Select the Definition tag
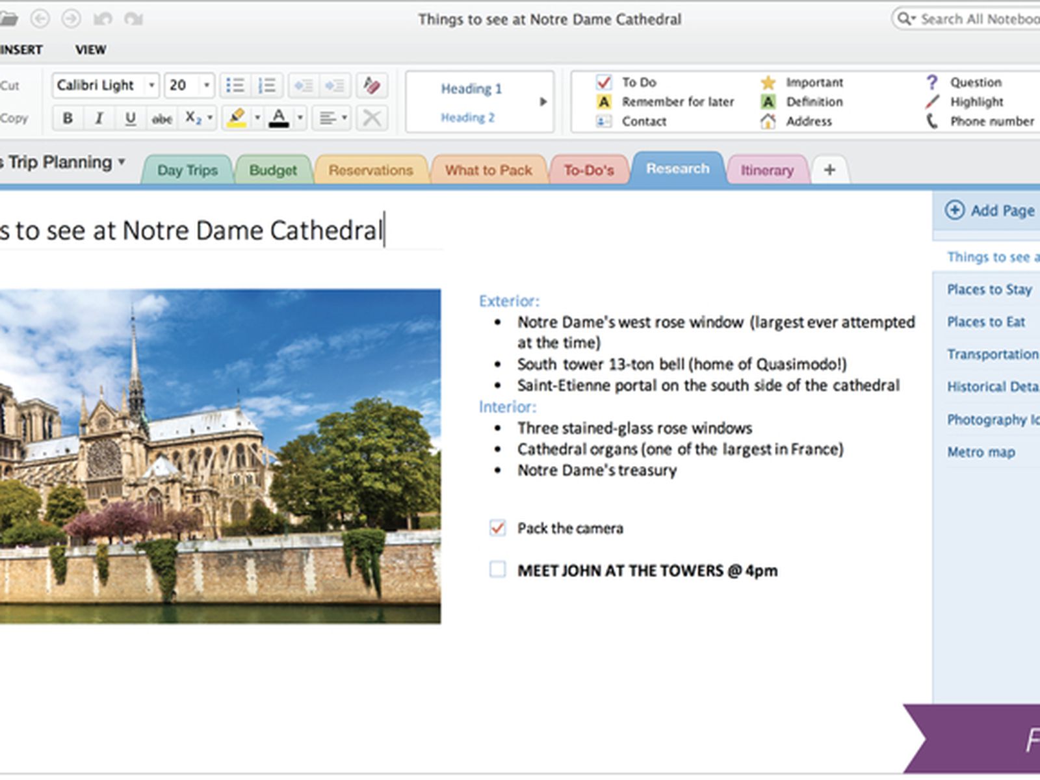 [x=801, y=102]
